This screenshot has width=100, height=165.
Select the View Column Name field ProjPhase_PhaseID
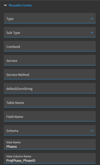(50, 158)
